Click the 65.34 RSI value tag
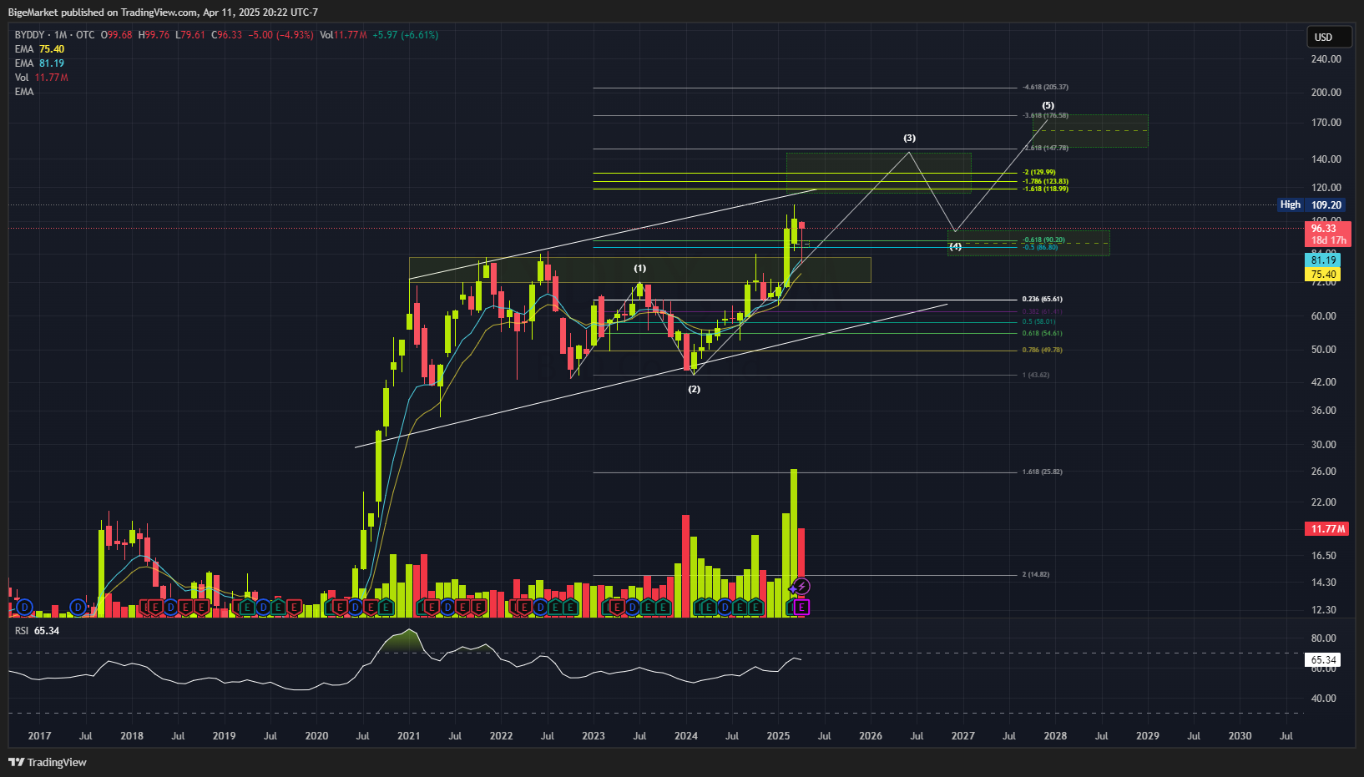The width and height of the screenshot is (1364, 777). click(1323, 659)
